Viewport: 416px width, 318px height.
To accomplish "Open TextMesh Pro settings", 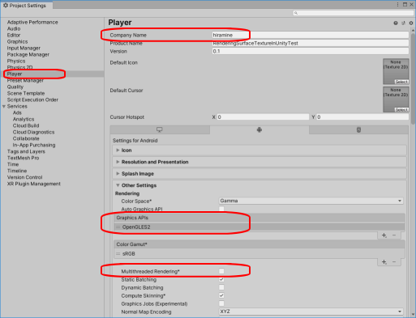I will tap(23, 158).
